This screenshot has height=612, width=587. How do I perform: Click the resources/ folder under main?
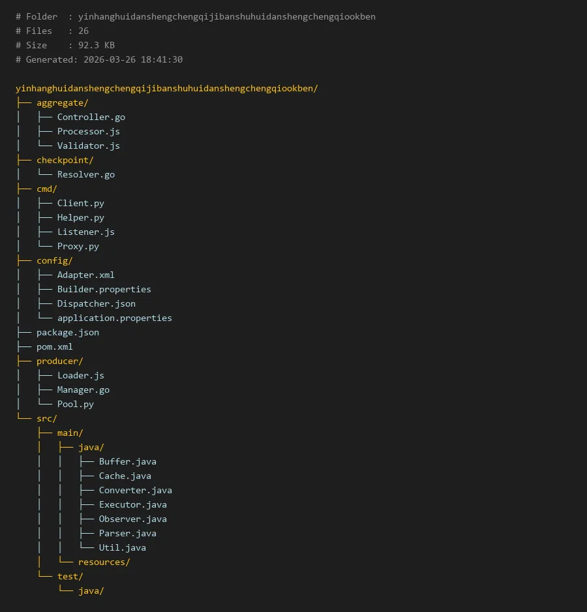(x=104, y=562)
